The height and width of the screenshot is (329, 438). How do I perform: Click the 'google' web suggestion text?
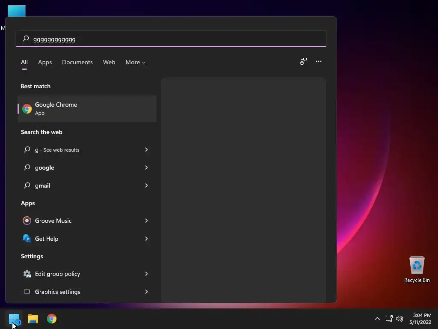[44, 168]
